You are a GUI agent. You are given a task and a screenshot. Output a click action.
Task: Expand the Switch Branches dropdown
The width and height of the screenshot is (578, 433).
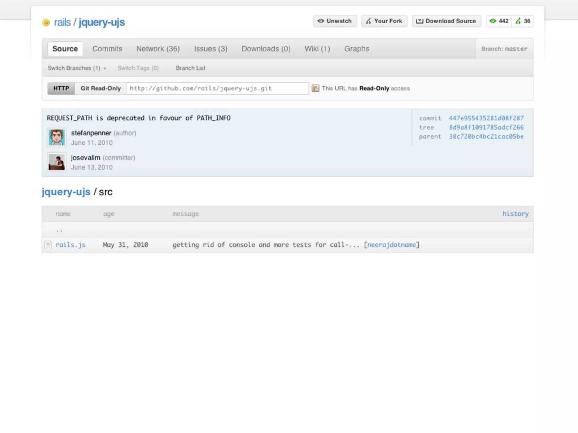click(76, 68)
